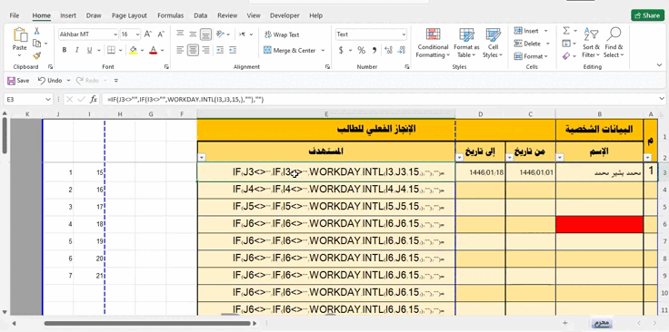Open Format as Table gallery
This screenshot has width=669, height=332.
466,43
